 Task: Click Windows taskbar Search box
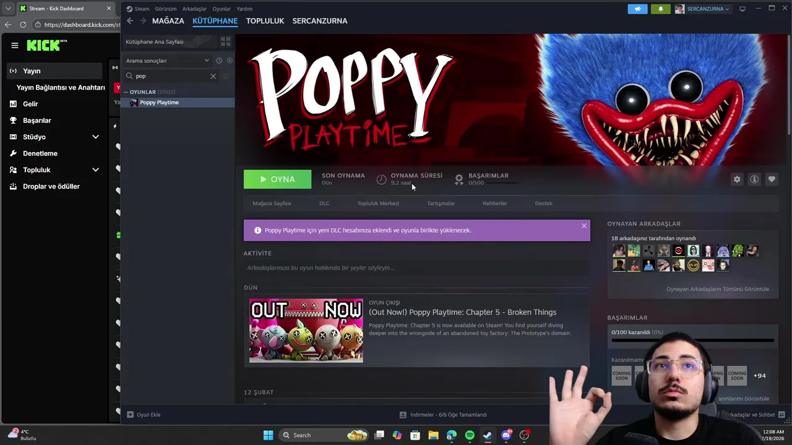(x=322, y=435)
